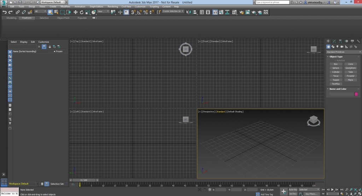Click the Cylinder primitive button

[335, 72]
